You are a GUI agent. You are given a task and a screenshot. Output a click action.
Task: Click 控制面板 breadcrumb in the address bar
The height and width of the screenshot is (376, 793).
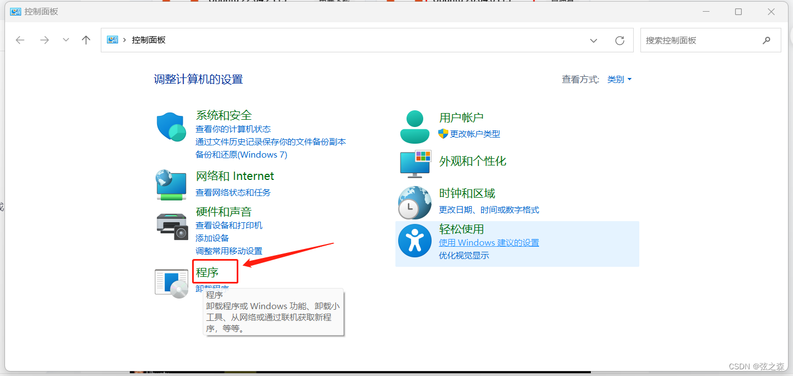click(149, 40)
